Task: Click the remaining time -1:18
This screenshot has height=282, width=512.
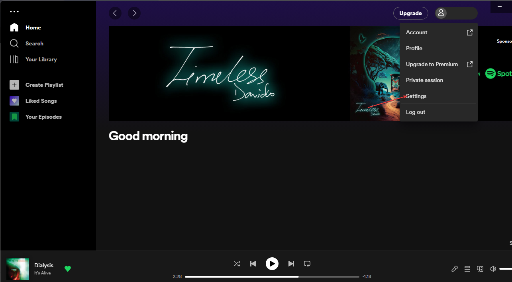Action: pos(367,276)
